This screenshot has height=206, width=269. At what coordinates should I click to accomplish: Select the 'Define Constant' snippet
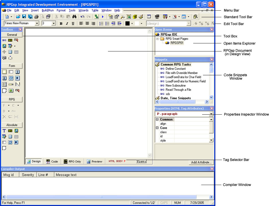pos(175,69)
